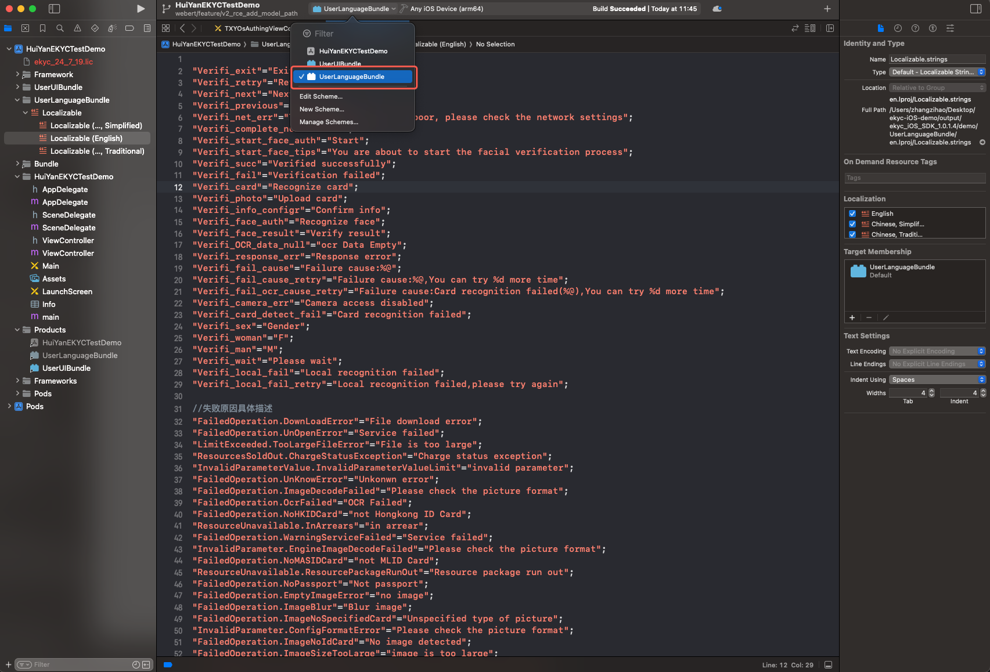Toggle the left navigator sidebar

pos(54,9)
